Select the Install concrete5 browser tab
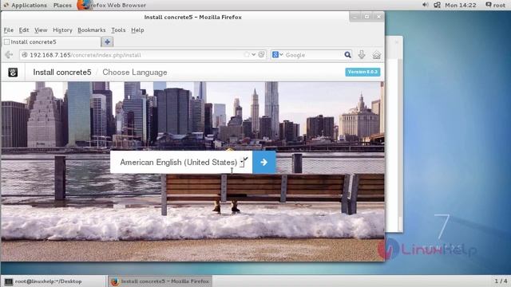Image resolution: width=511 pixels, height=287 pixels. coord(51,41)
